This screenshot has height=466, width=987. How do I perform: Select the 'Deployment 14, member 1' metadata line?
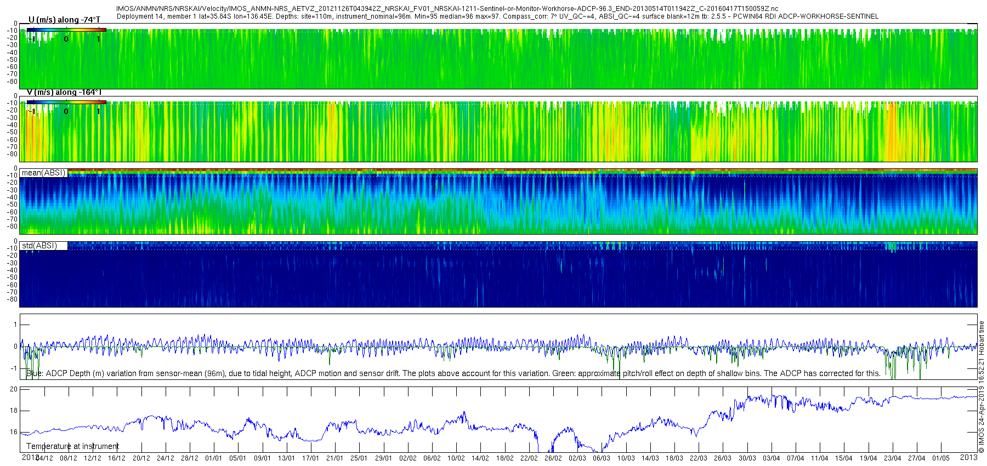497,16
